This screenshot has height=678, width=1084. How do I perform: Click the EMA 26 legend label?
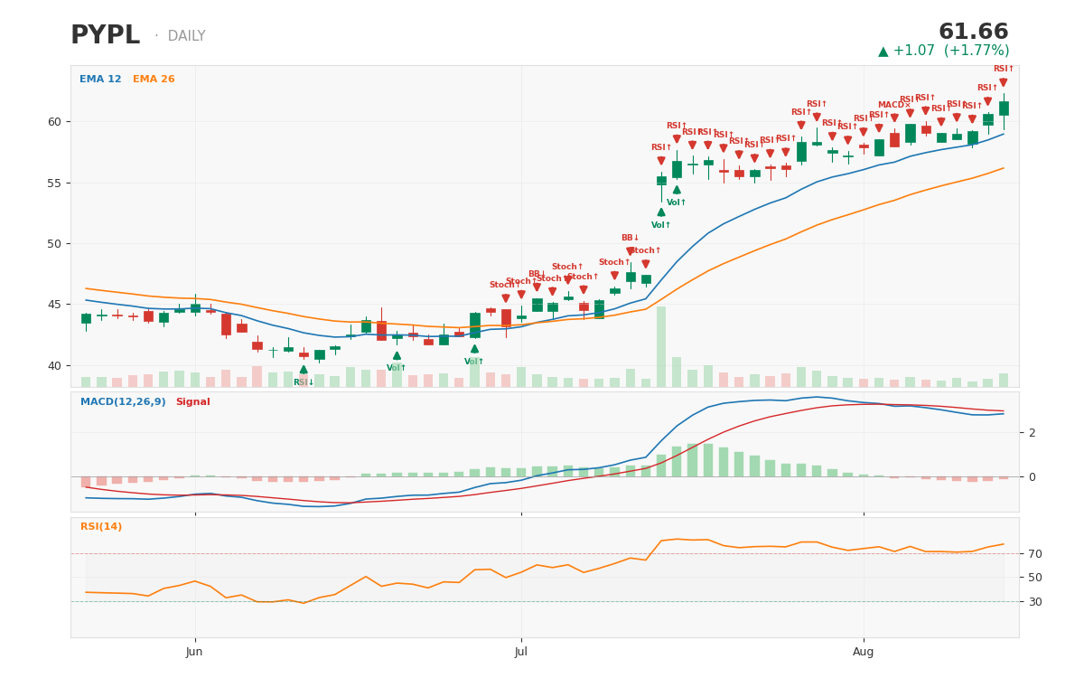pyautogui.click(x=154, y=80)
